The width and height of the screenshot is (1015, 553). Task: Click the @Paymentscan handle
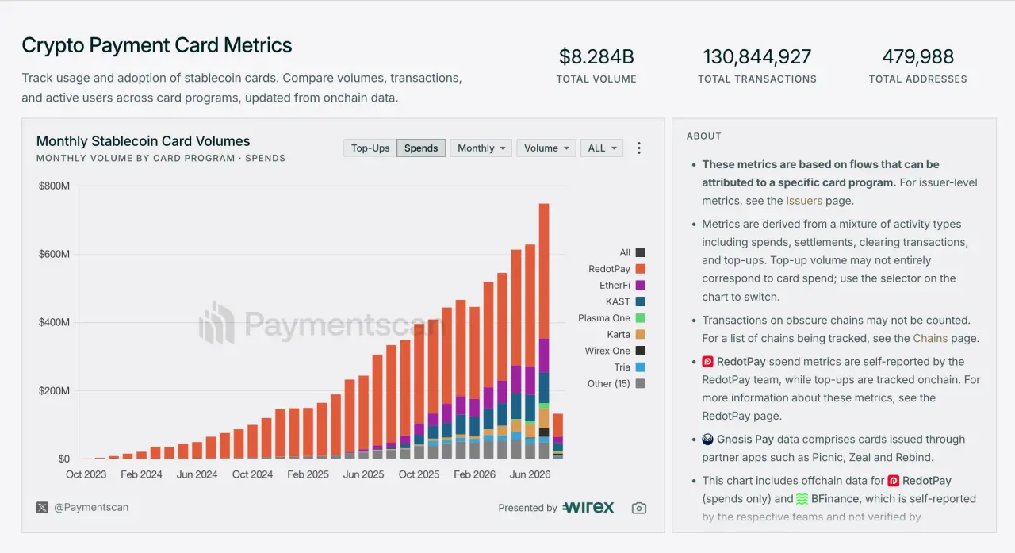[91, 507]
